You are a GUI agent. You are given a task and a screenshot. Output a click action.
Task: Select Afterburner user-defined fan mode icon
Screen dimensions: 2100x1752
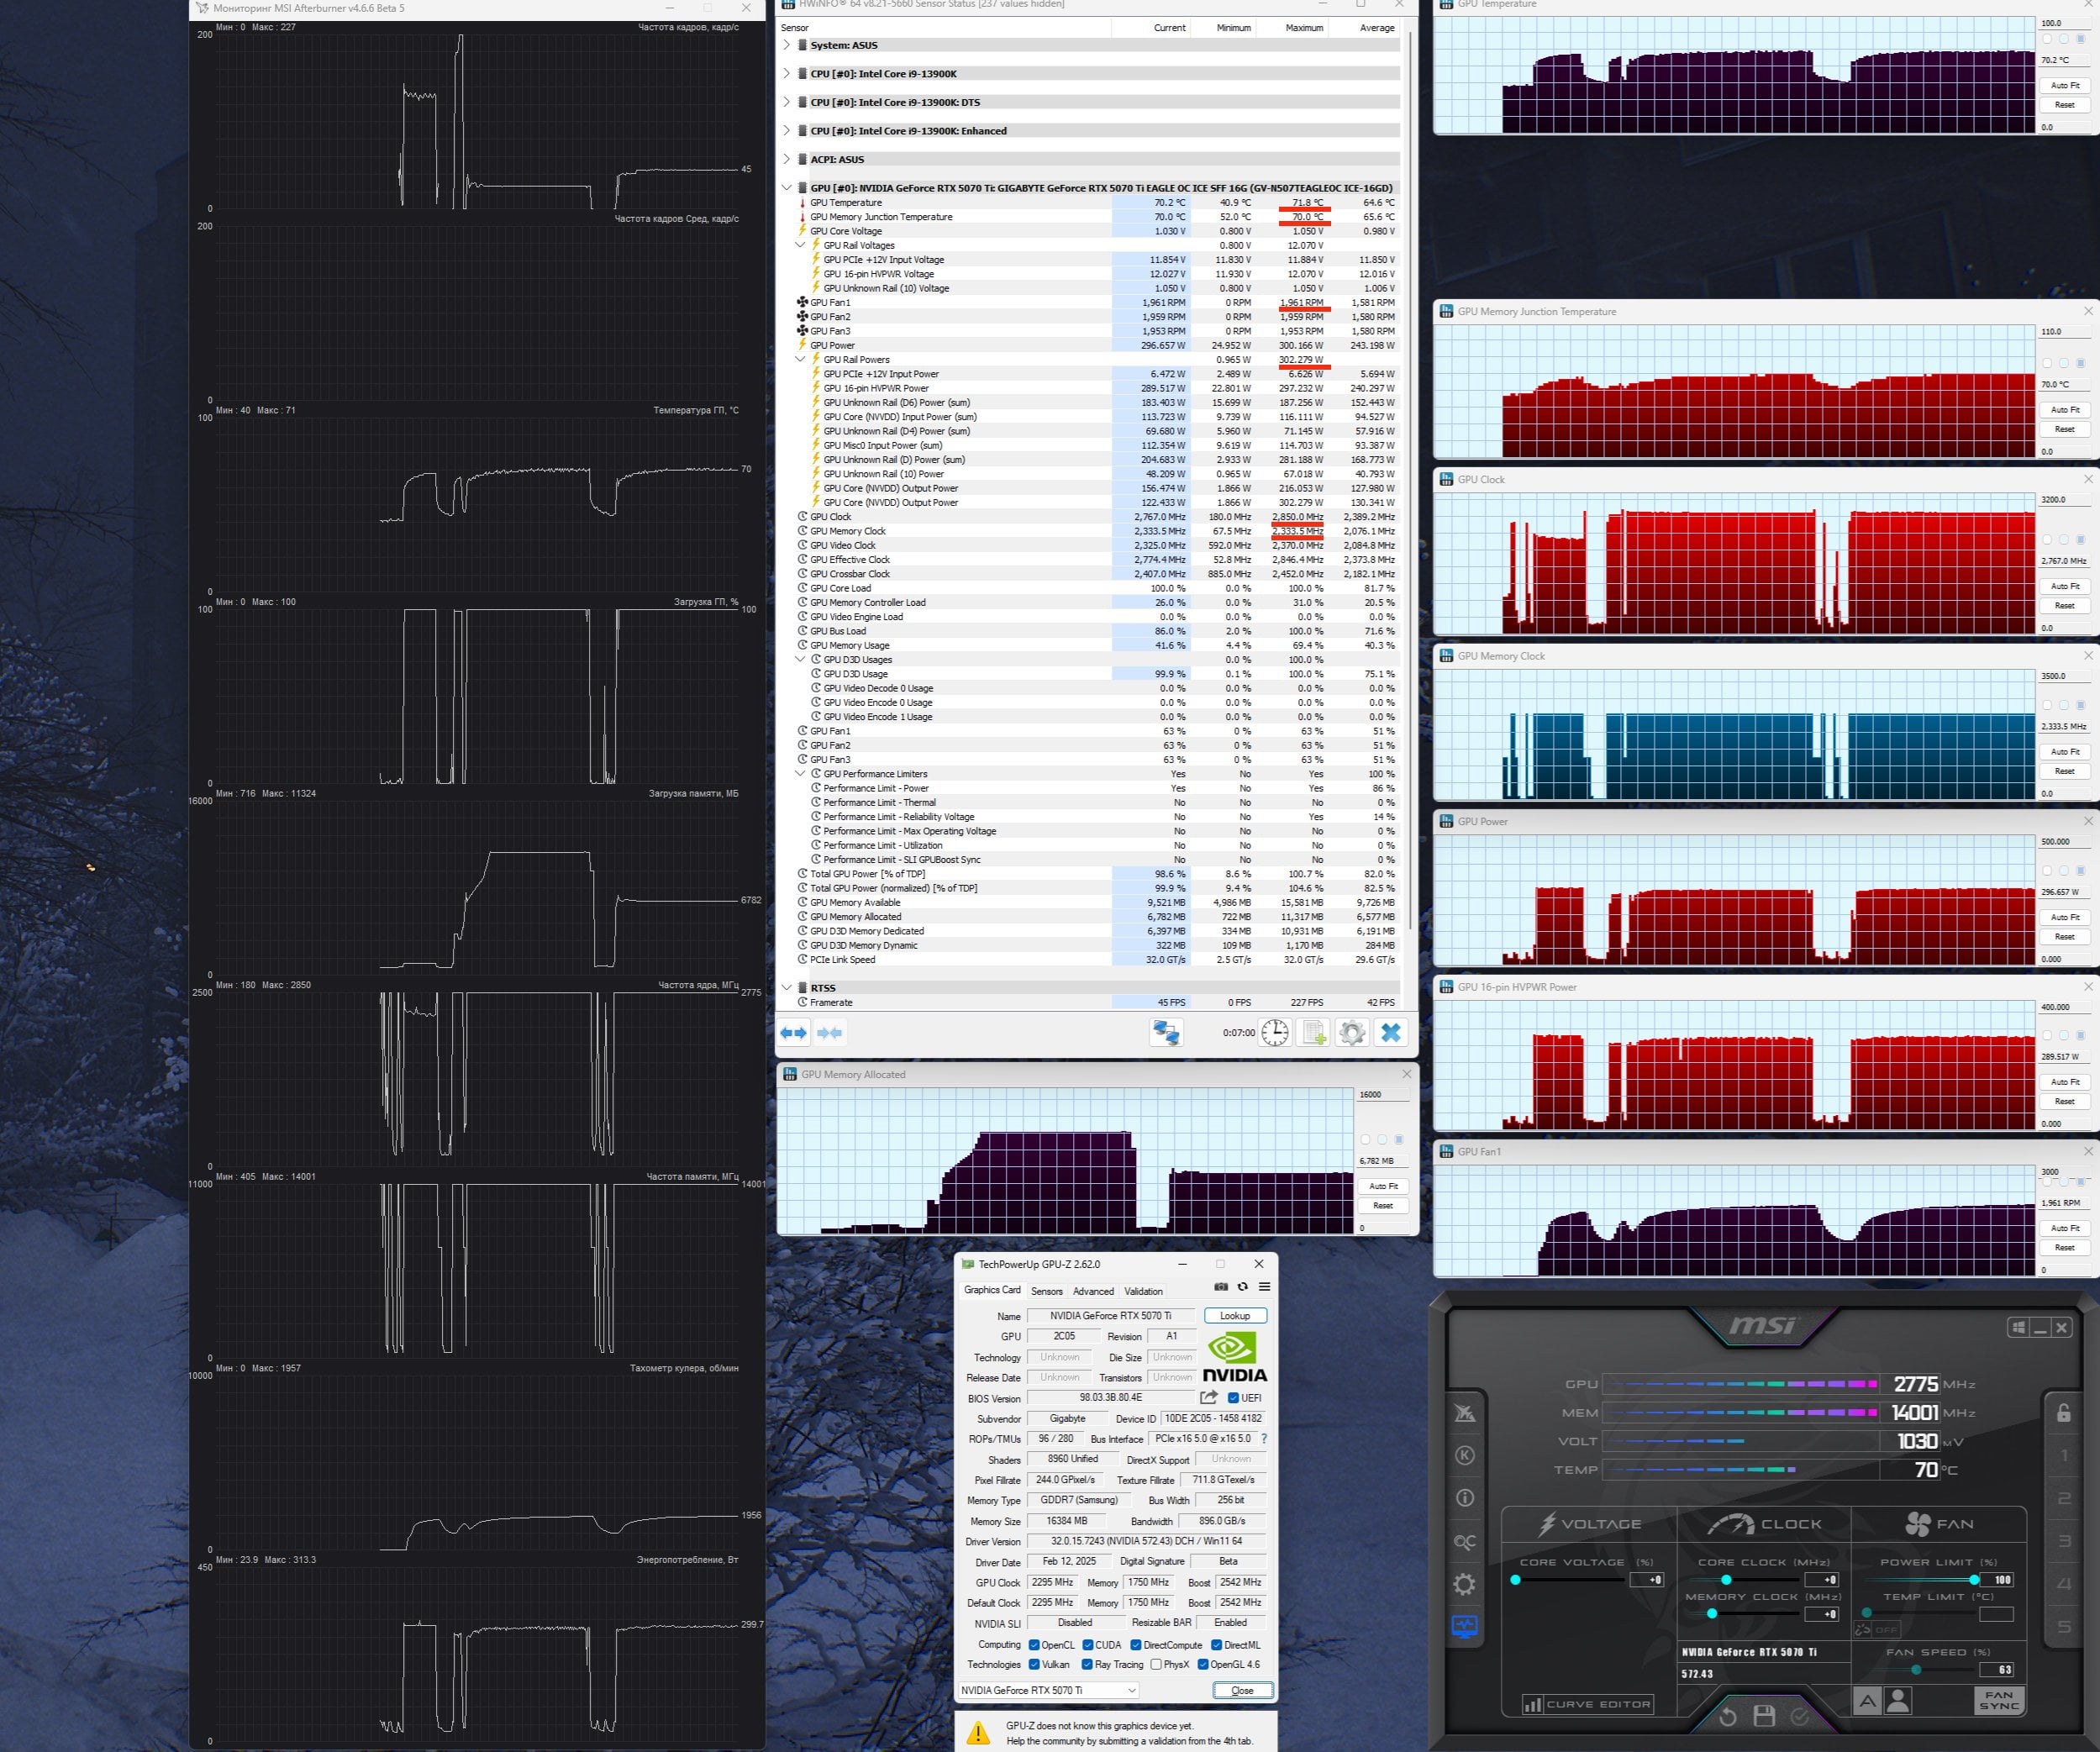pos(1898,1700)
